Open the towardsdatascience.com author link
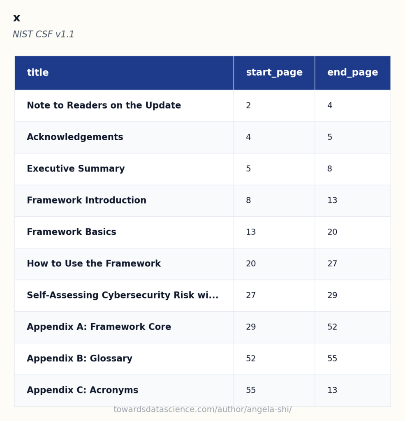 (202, 409)
